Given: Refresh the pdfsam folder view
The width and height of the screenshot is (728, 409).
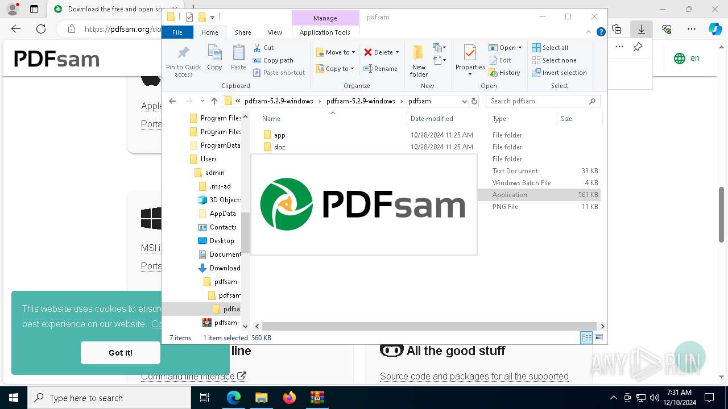Looking at the screenshot, I should (x=474, y=101).
